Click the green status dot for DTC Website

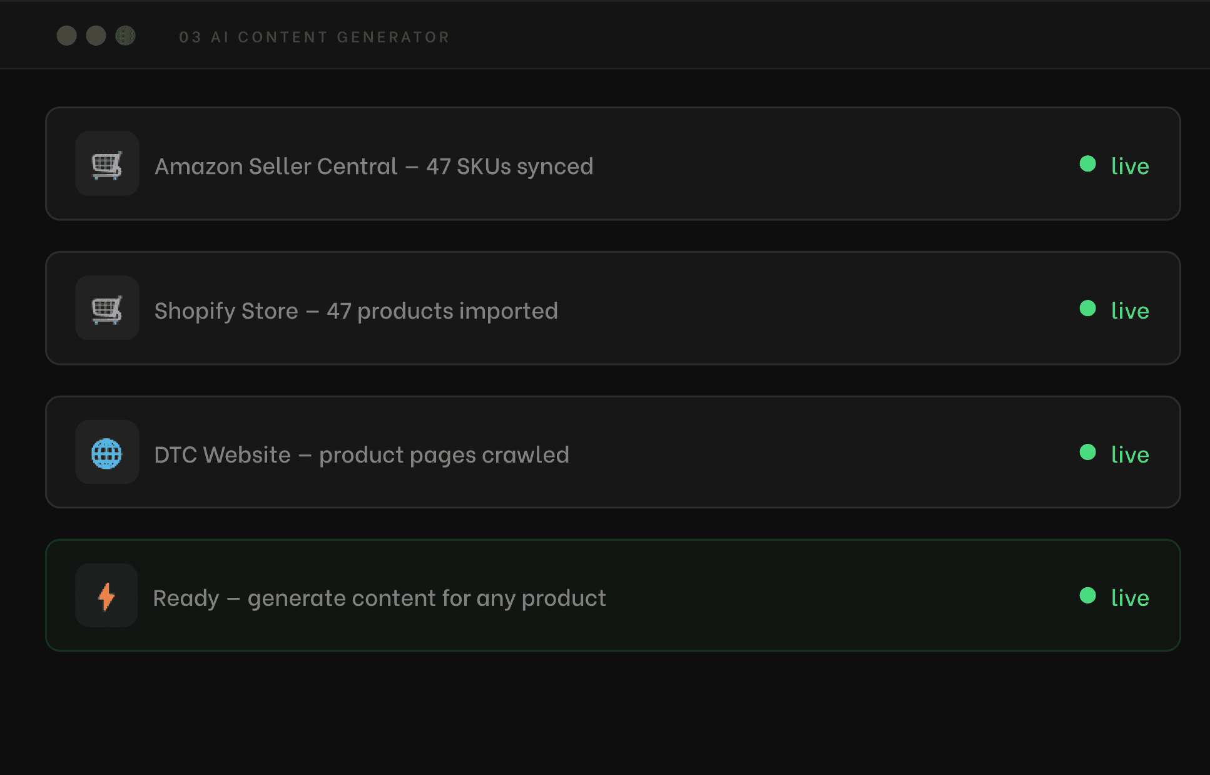pyautogui.click(x=1088, y=453)
